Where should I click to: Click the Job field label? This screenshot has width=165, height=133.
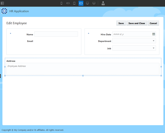(109, 49)
